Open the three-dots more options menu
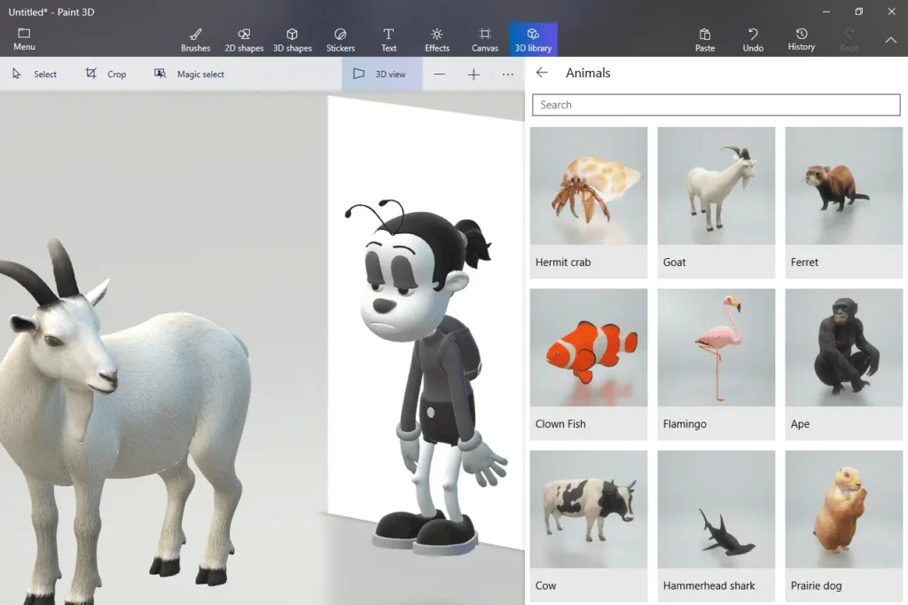The image size is (908, 605). point(508,75)
